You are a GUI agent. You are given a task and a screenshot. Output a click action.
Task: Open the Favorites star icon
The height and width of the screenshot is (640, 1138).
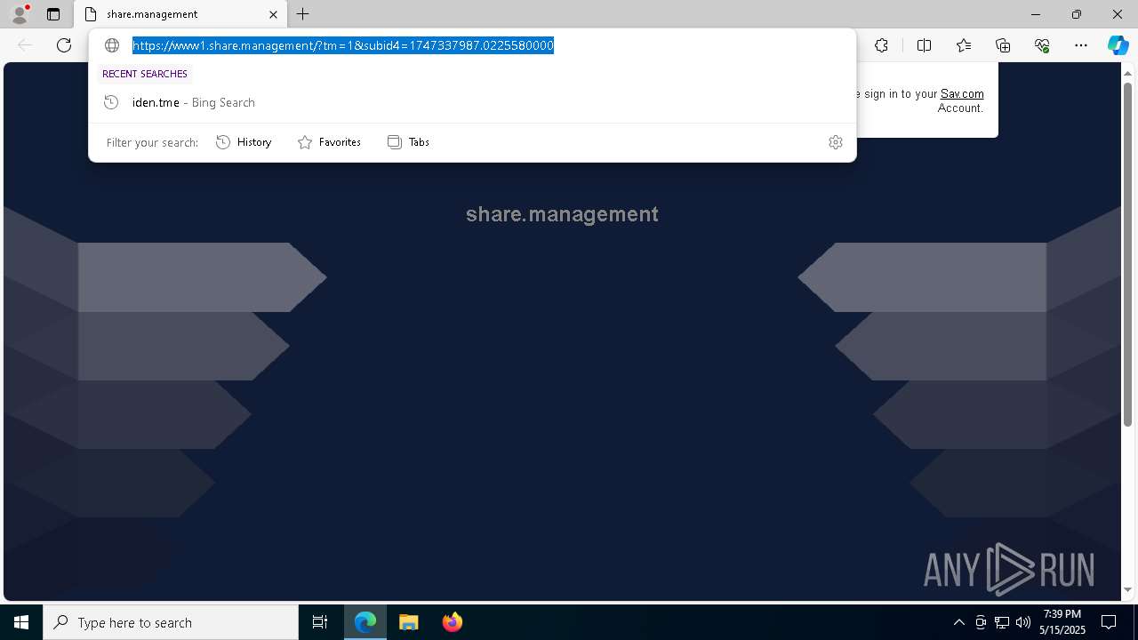click(964, 45)
